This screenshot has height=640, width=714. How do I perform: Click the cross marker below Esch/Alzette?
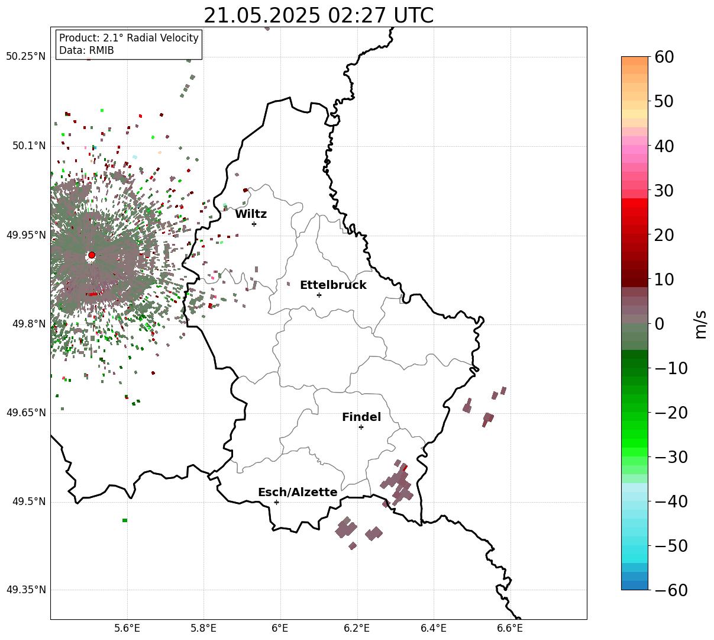(276, 502)
